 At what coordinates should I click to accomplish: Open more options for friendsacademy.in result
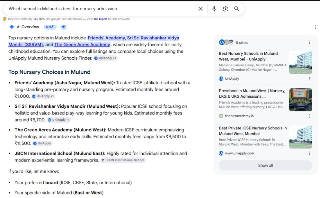(x=310, y=116)
